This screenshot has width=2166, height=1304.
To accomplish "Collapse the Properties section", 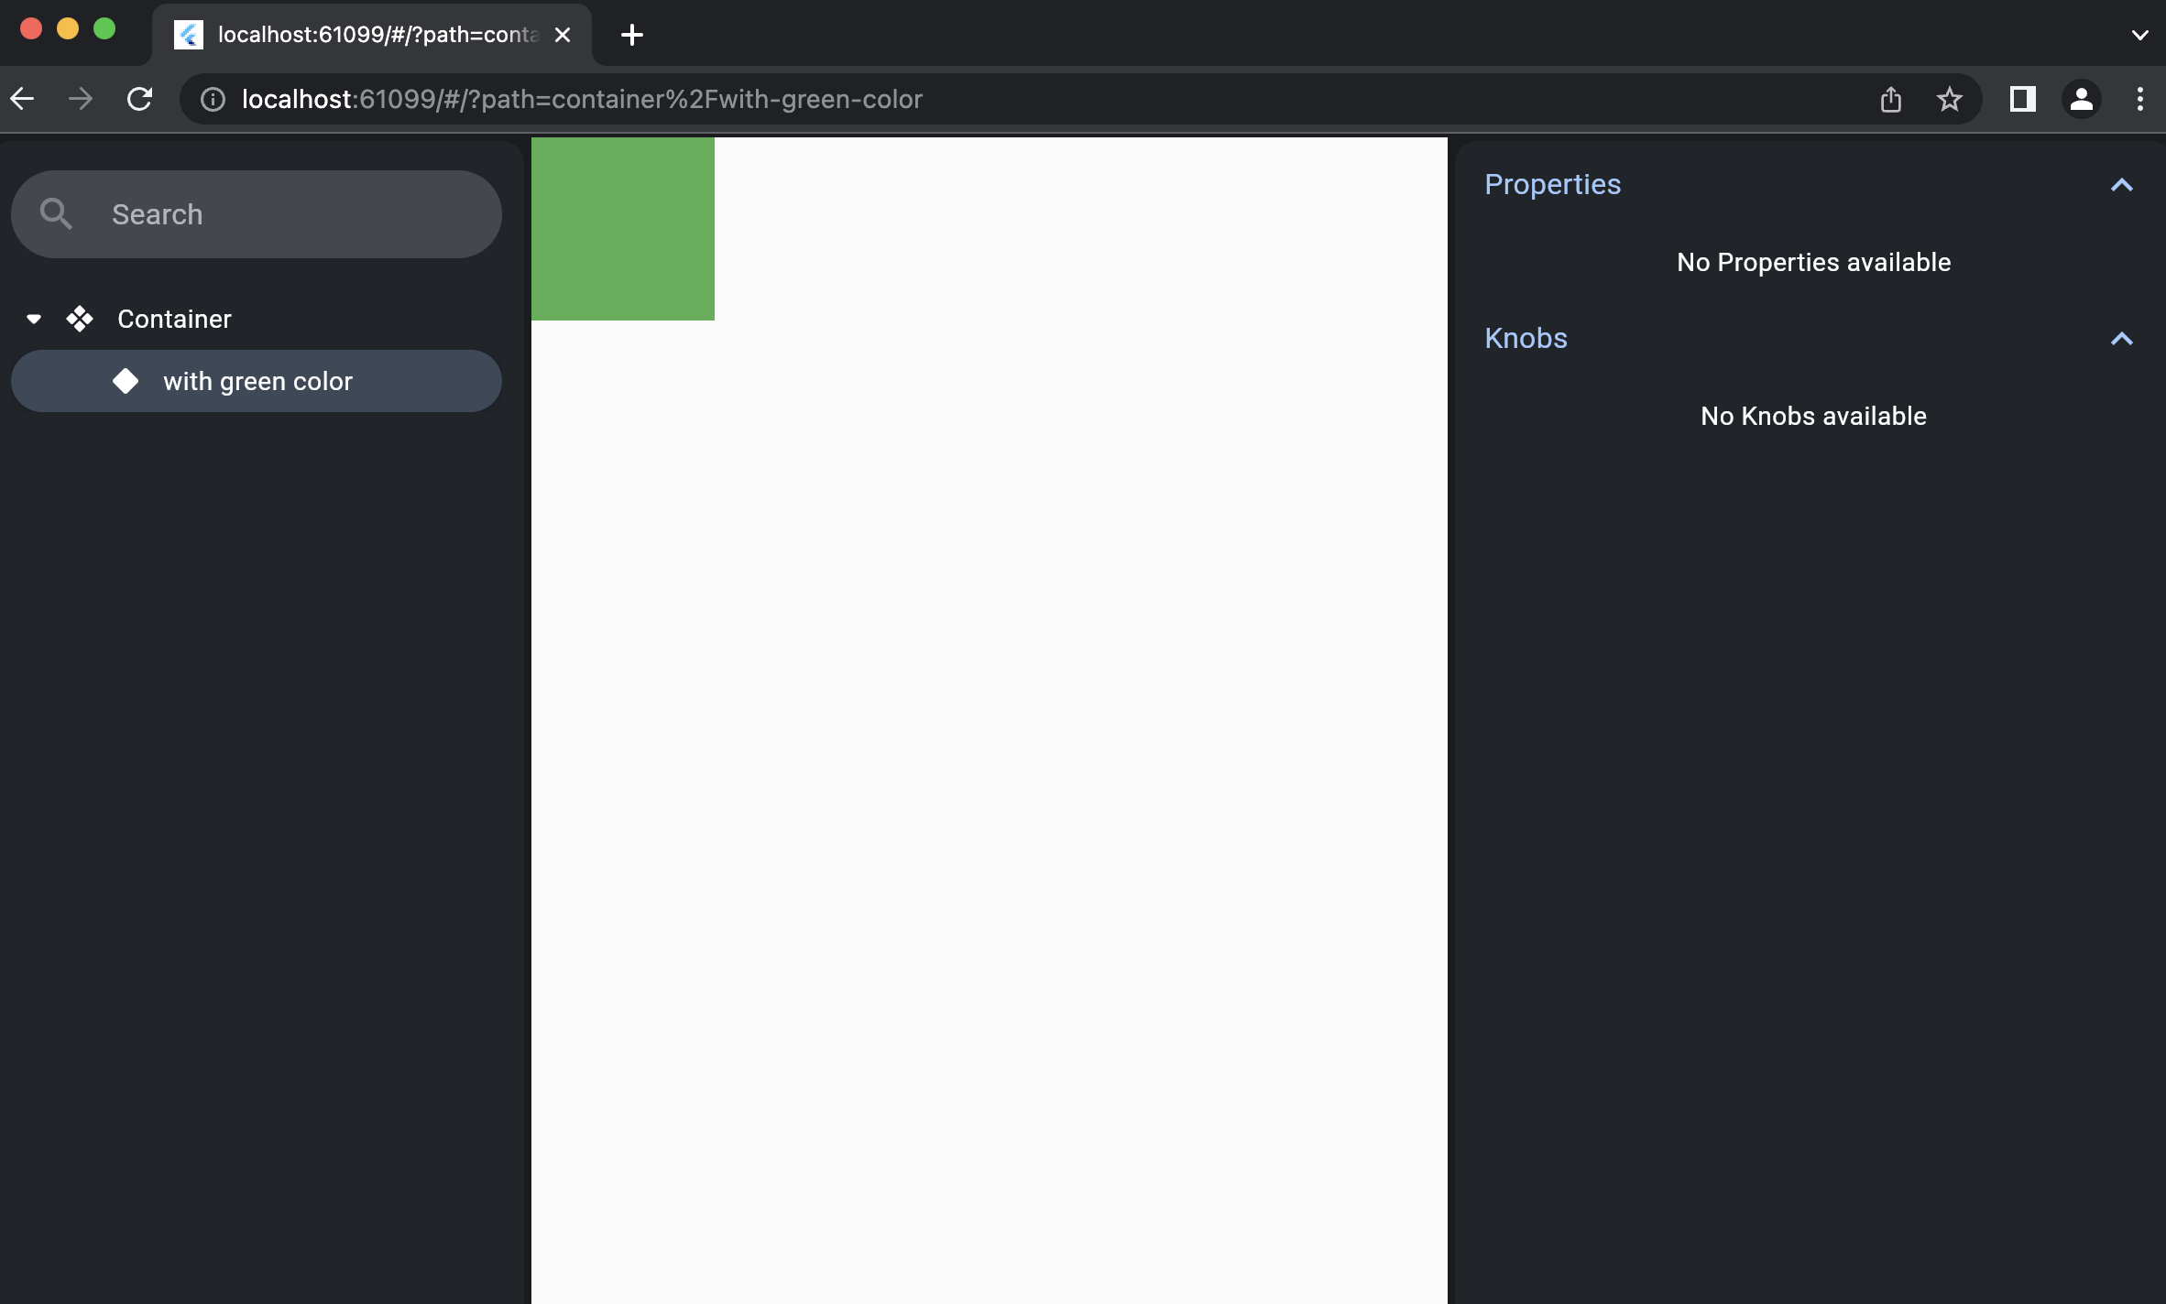I will pos(2121,185).
